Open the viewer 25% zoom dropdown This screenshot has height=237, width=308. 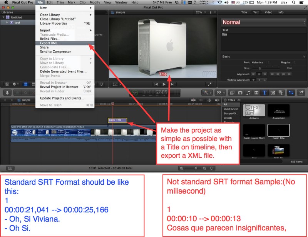click(201, 12)
